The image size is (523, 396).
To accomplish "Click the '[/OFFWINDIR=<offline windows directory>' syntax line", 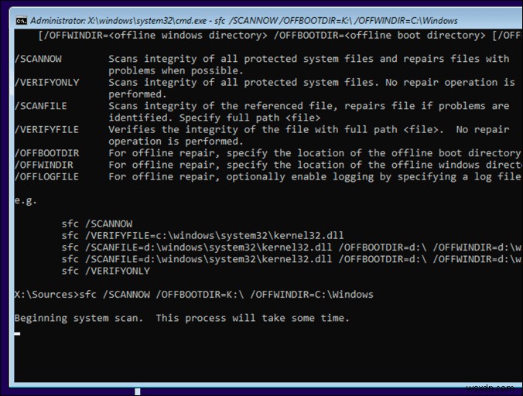I will pyautogui.click(x=279, y=36).
